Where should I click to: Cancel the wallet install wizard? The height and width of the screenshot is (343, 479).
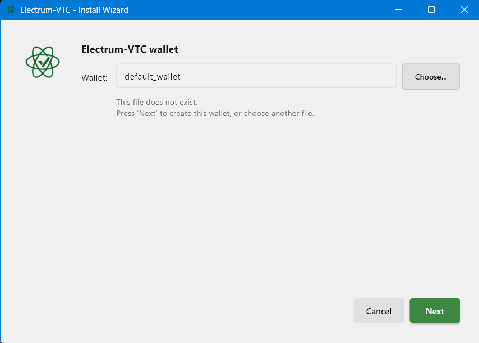pyautogui.click(x=379, y=310)
